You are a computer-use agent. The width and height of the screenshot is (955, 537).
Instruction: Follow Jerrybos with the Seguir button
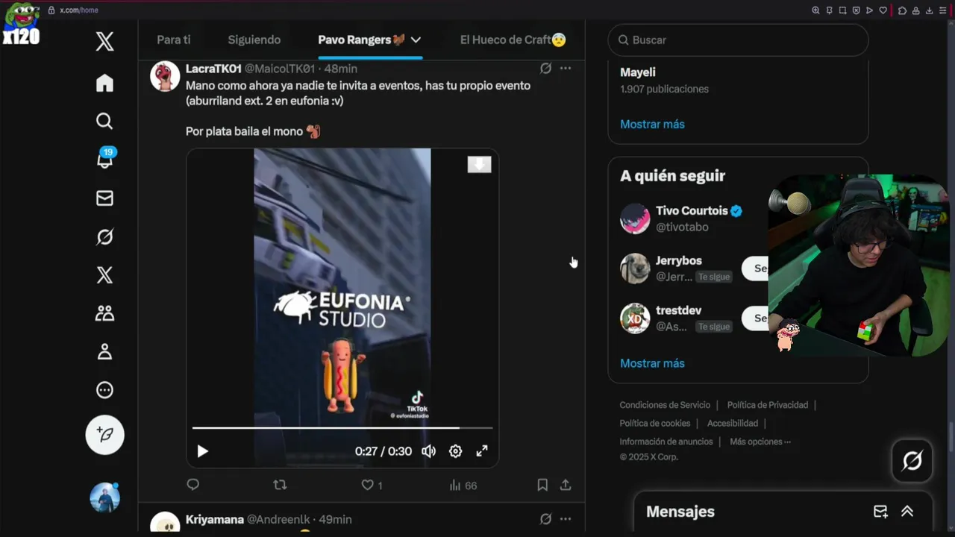755,268
